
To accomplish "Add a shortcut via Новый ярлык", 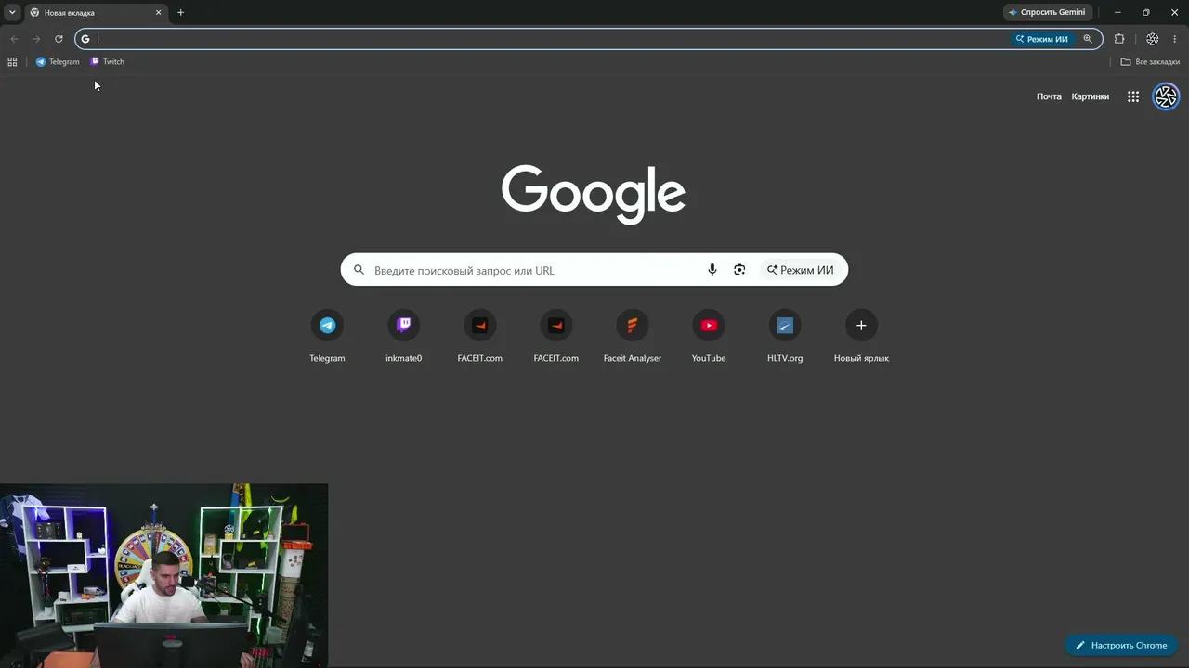I will coord(861,337).
